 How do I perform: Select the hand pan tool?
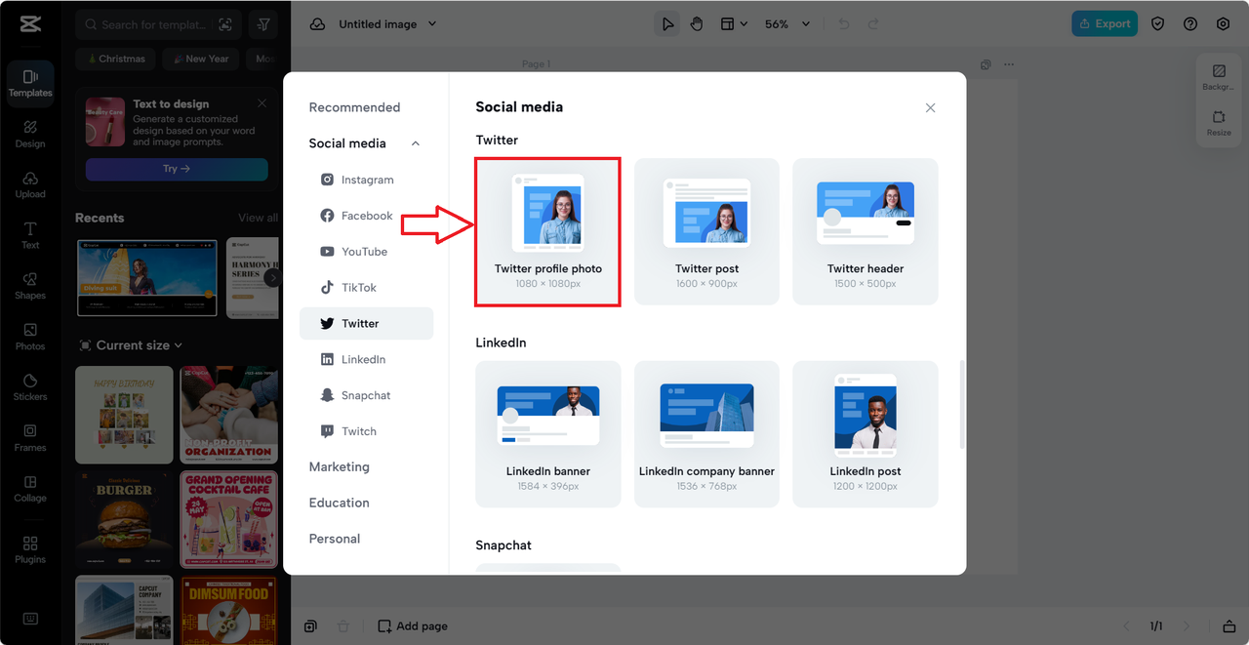pyautogui.click(x=697, y=24)
